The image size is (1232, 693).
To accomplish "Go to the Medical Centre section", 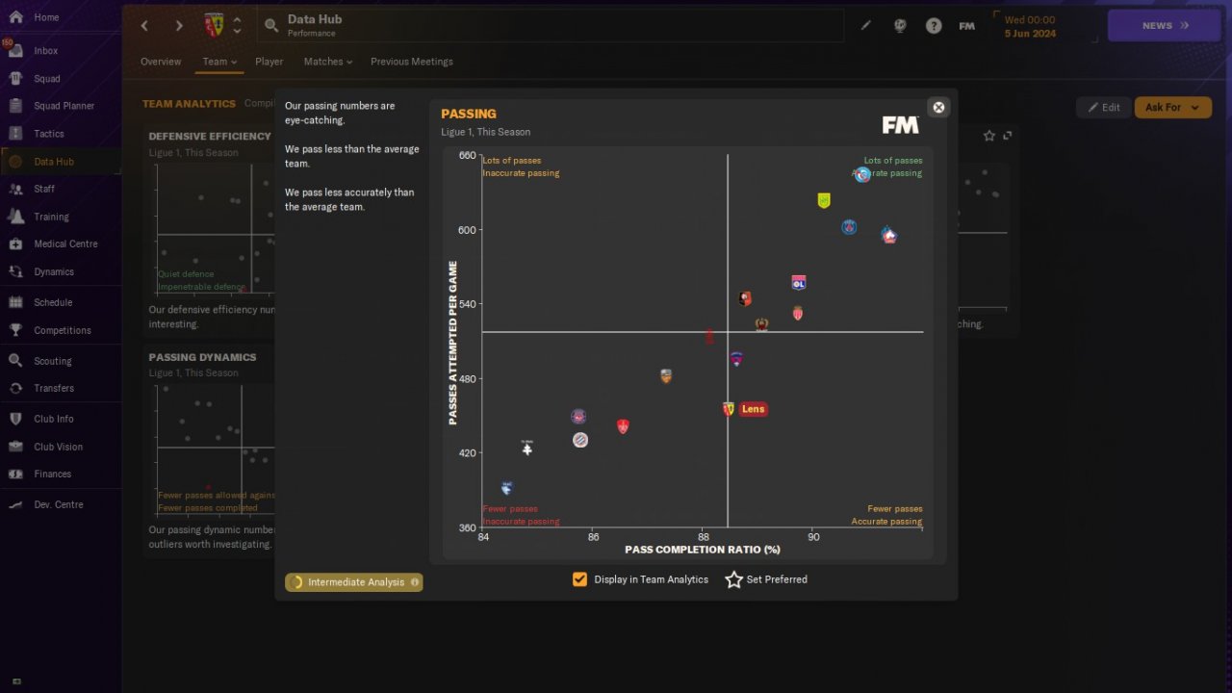I will [x=65, y=244].
